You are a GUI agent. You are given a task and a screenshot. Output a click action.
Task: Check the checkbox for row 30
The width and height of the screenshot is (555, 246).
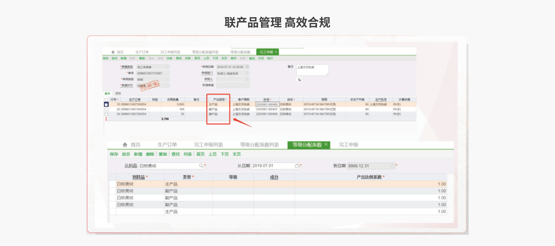[x=106, y=114]
